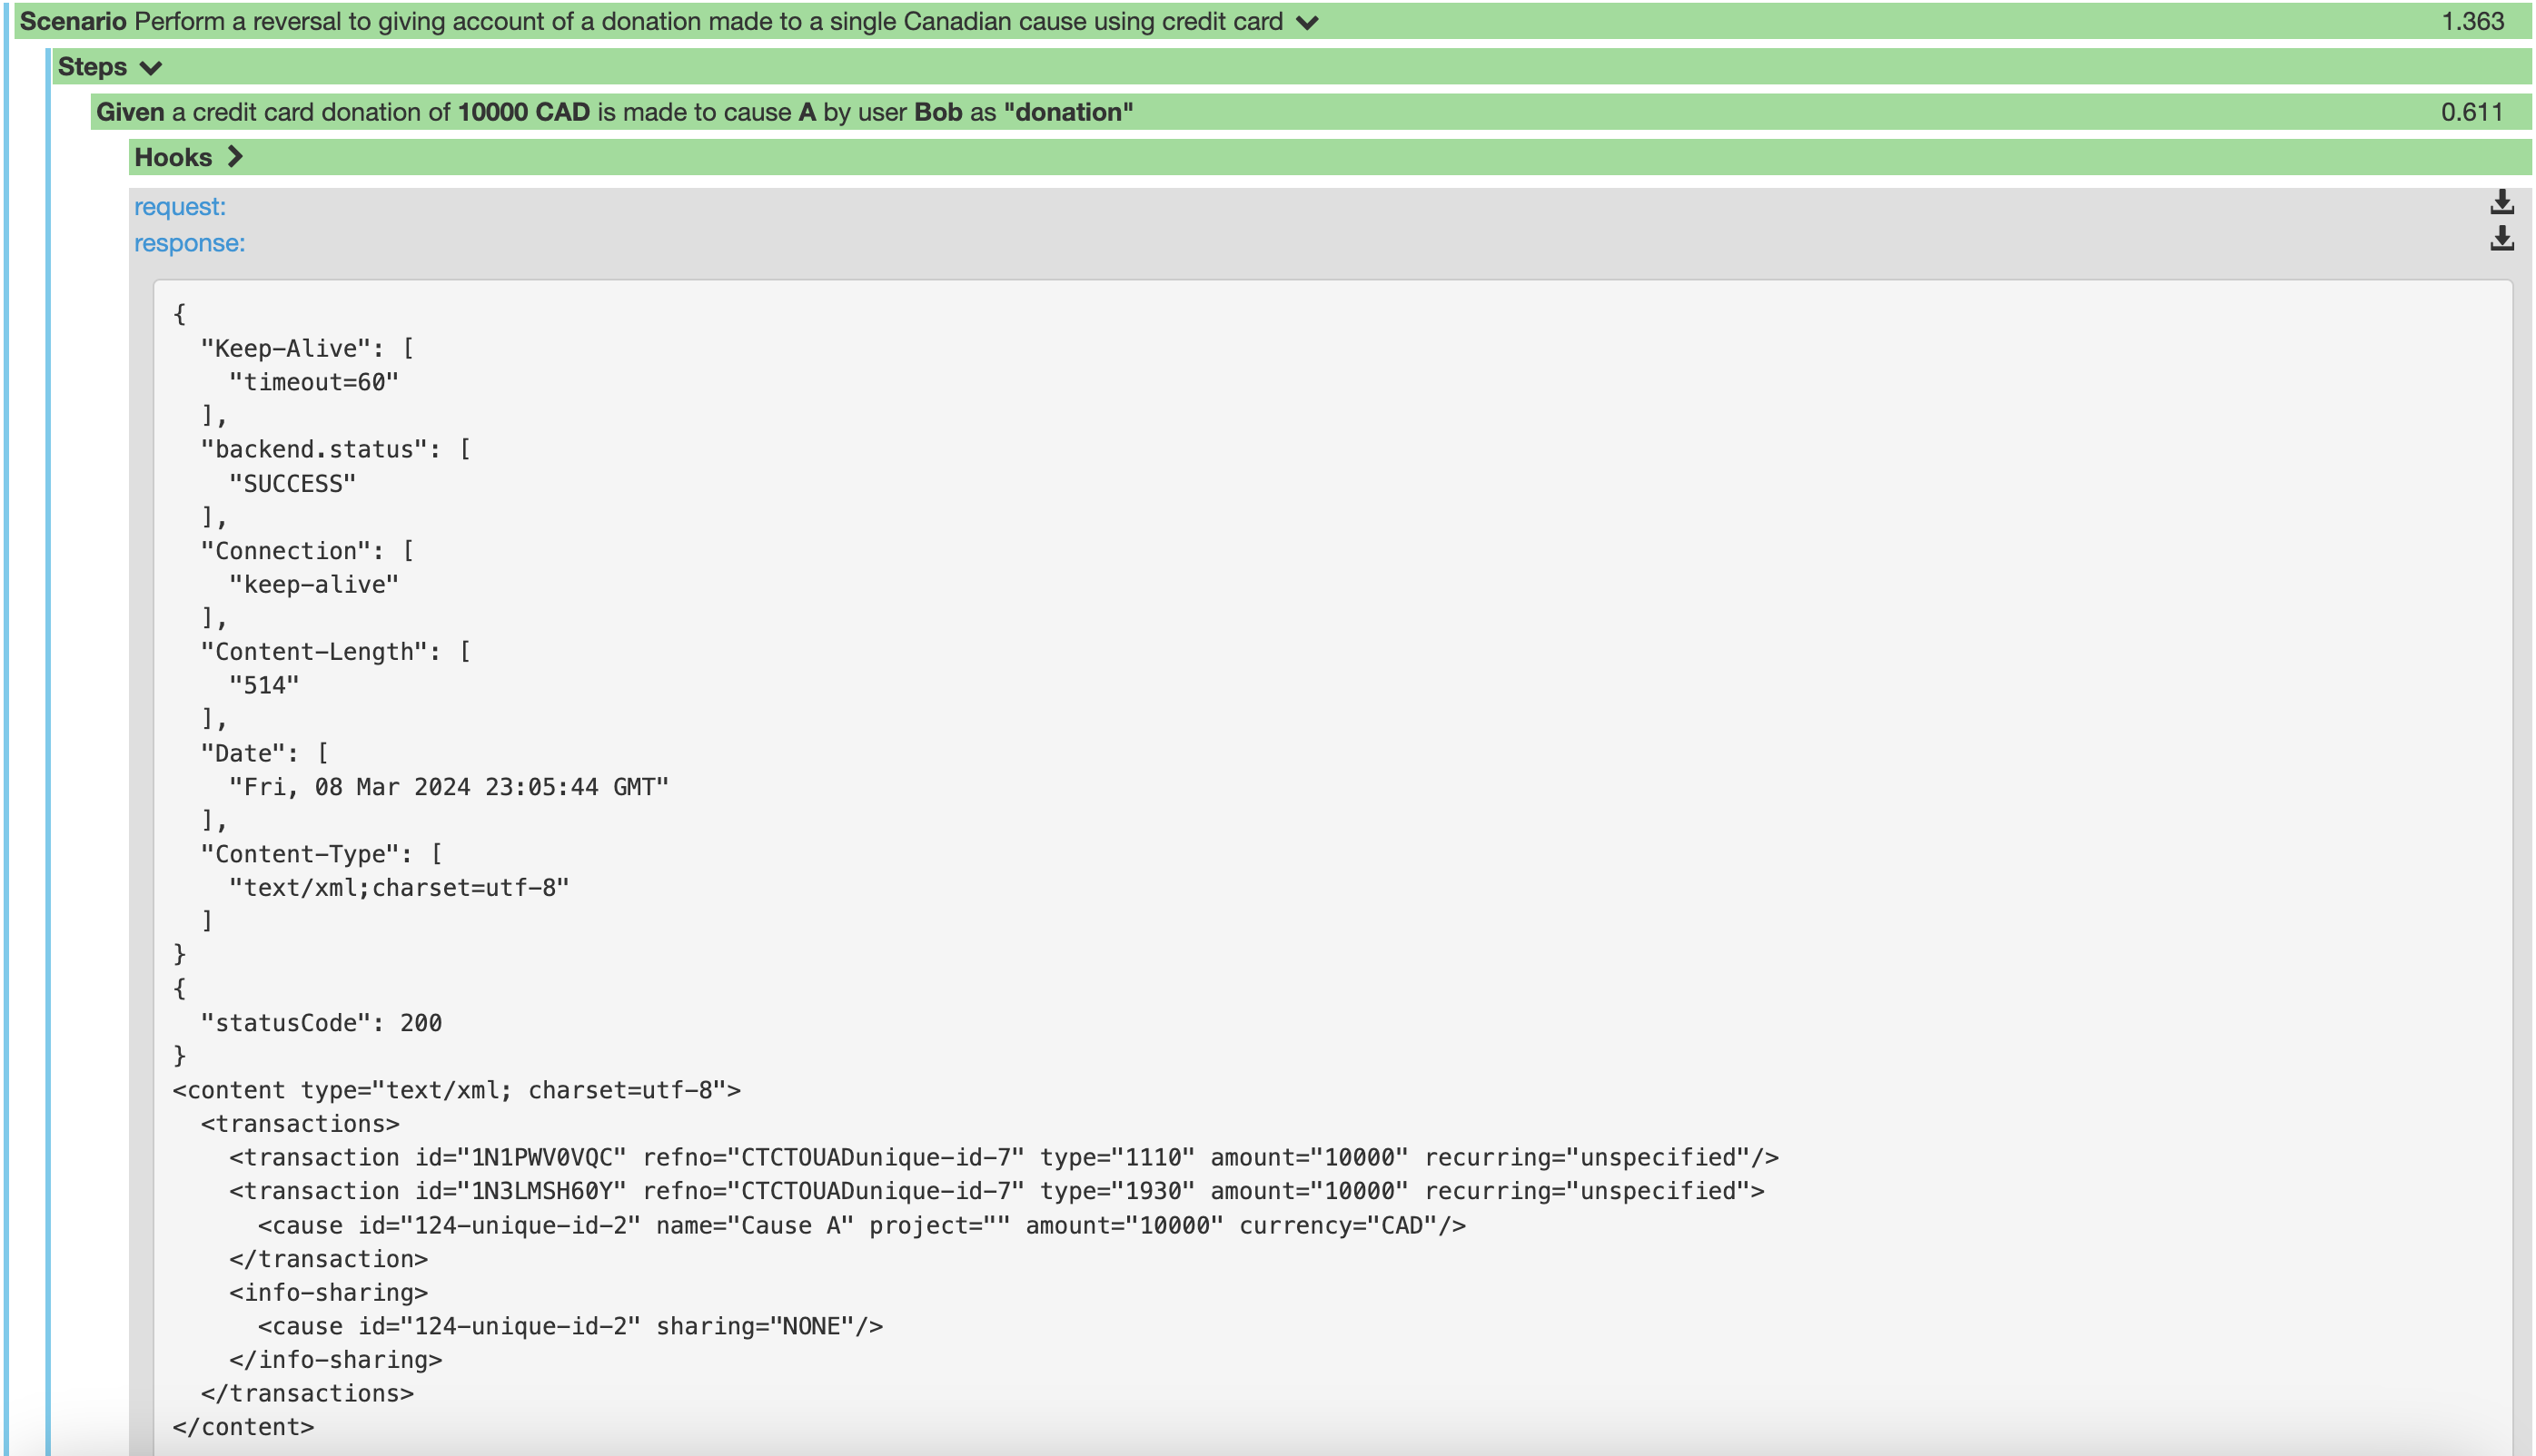Open the request: link
Viewport: 2536px width, 1456px height.
point(180,207)
